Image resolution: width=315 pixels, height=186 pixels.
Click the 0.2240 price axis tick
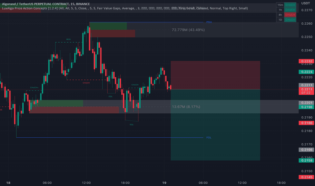pyautogui.click(x=307, y=50)
